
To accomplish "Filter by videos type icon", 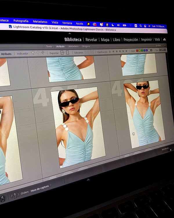I will [165, 49].
